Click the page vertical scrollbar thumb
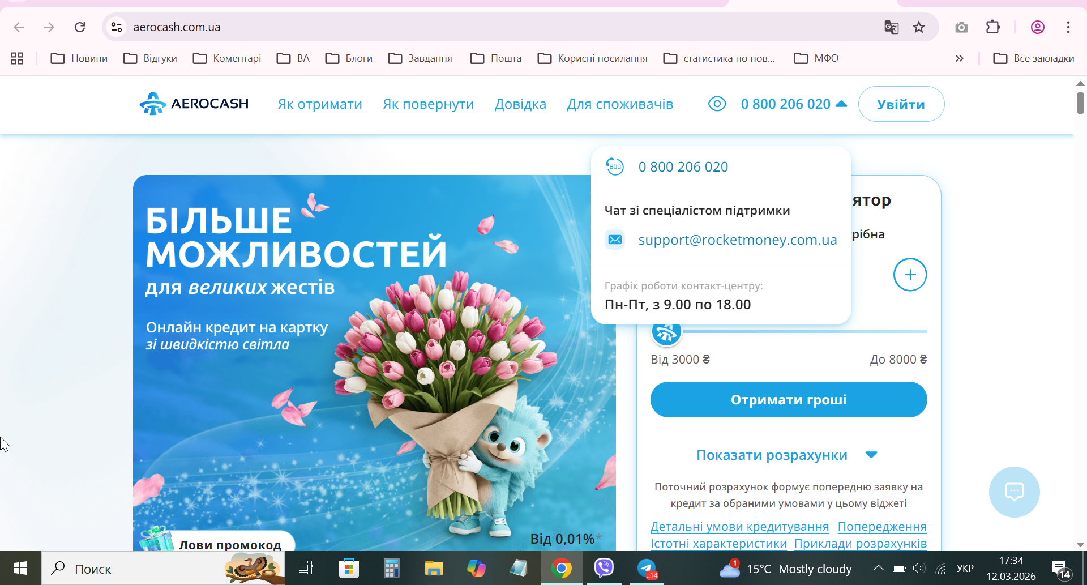 click(1080, 103)
